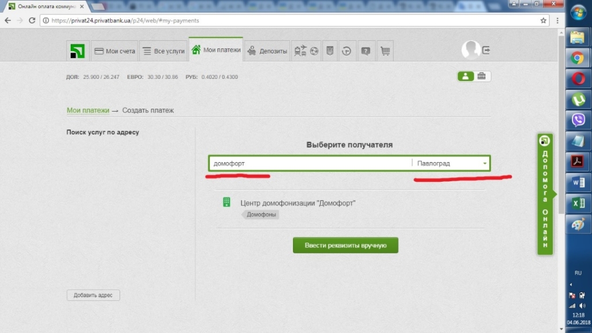This screenshot has width=592, height=333.
Task: Launch Opera from the taskbar
Action: click(x=578, y=79)
